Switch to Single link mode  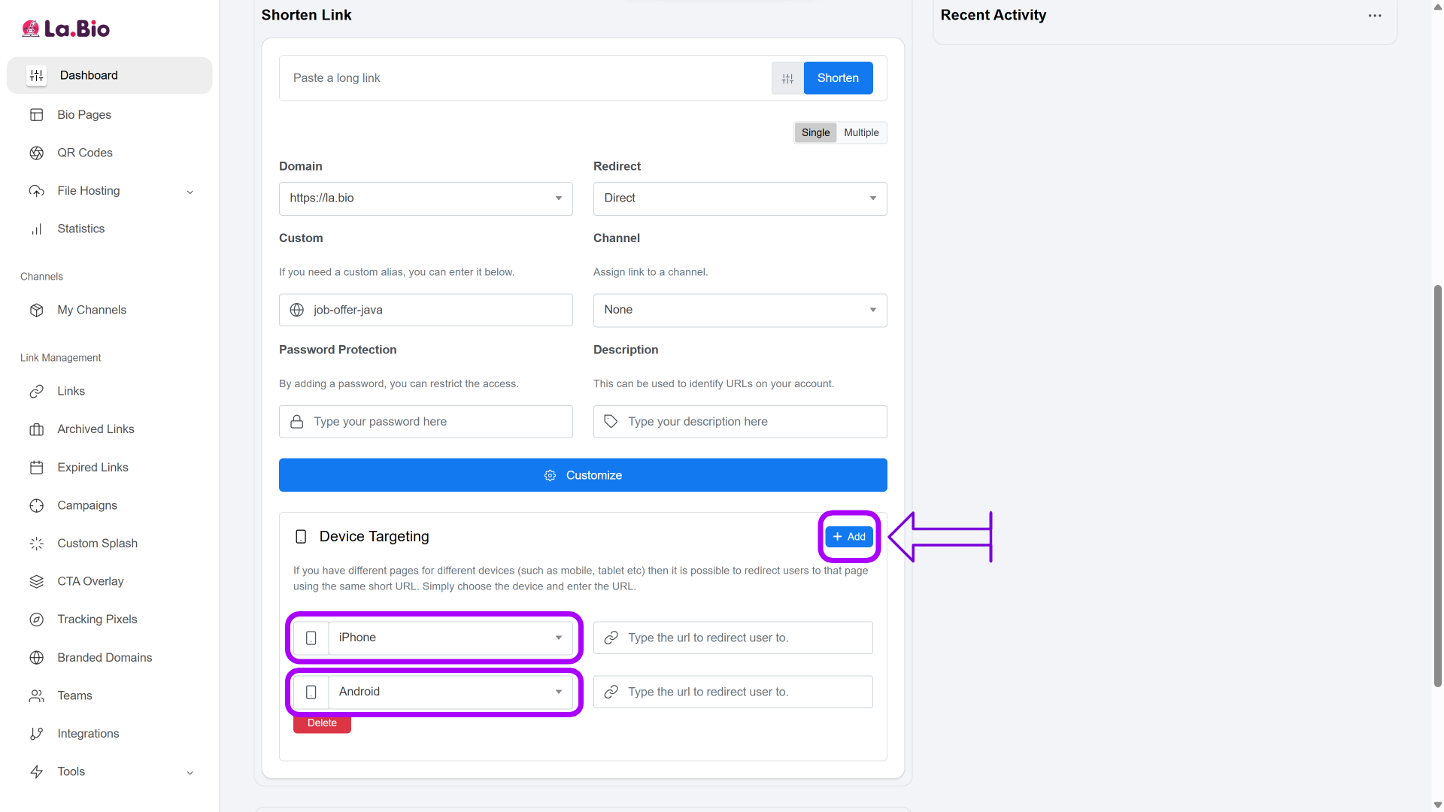[x=815, y=132]
